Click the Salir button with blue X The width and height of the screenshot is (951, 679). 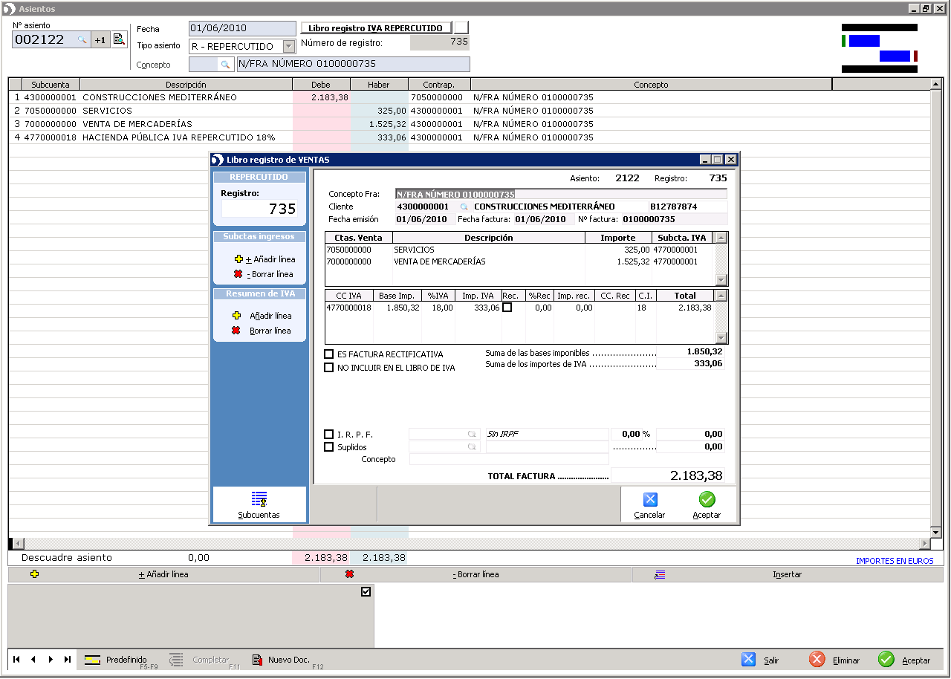(762, 660)
